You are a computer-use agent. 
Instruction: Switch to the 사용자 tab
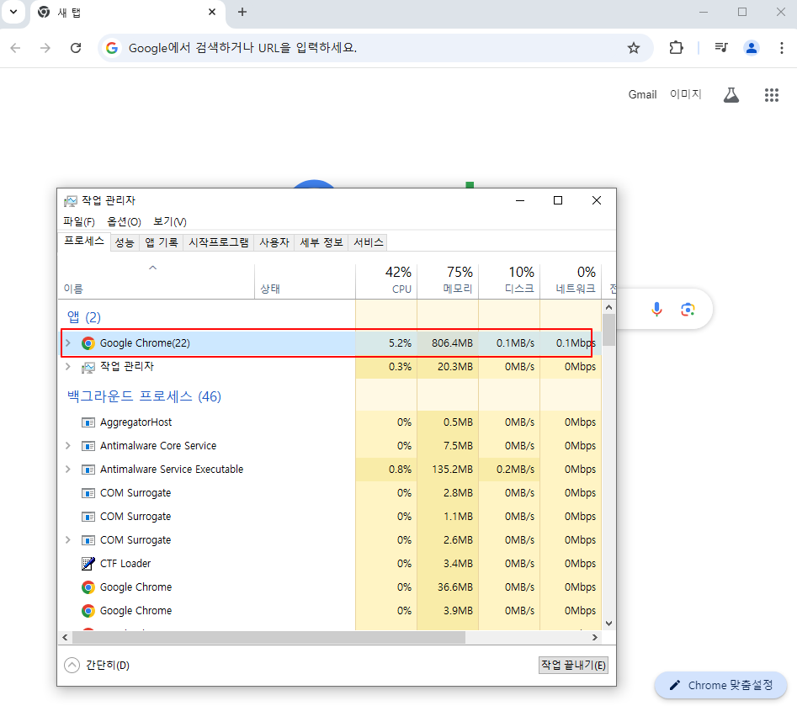(274, 242)
